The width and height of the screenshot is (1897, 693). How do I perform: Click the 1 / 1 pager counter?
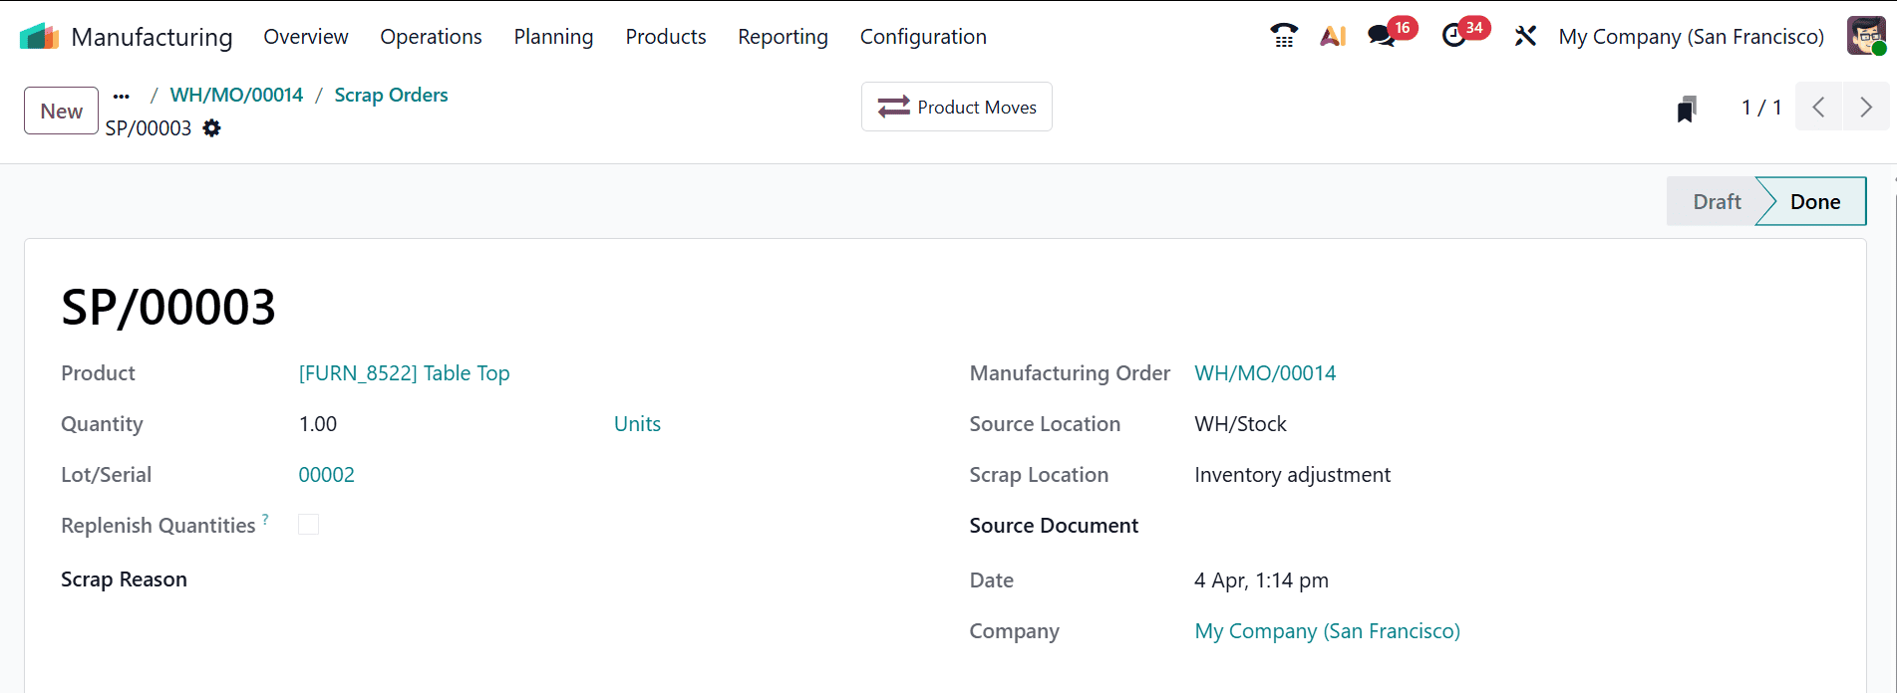(1761, 108)
